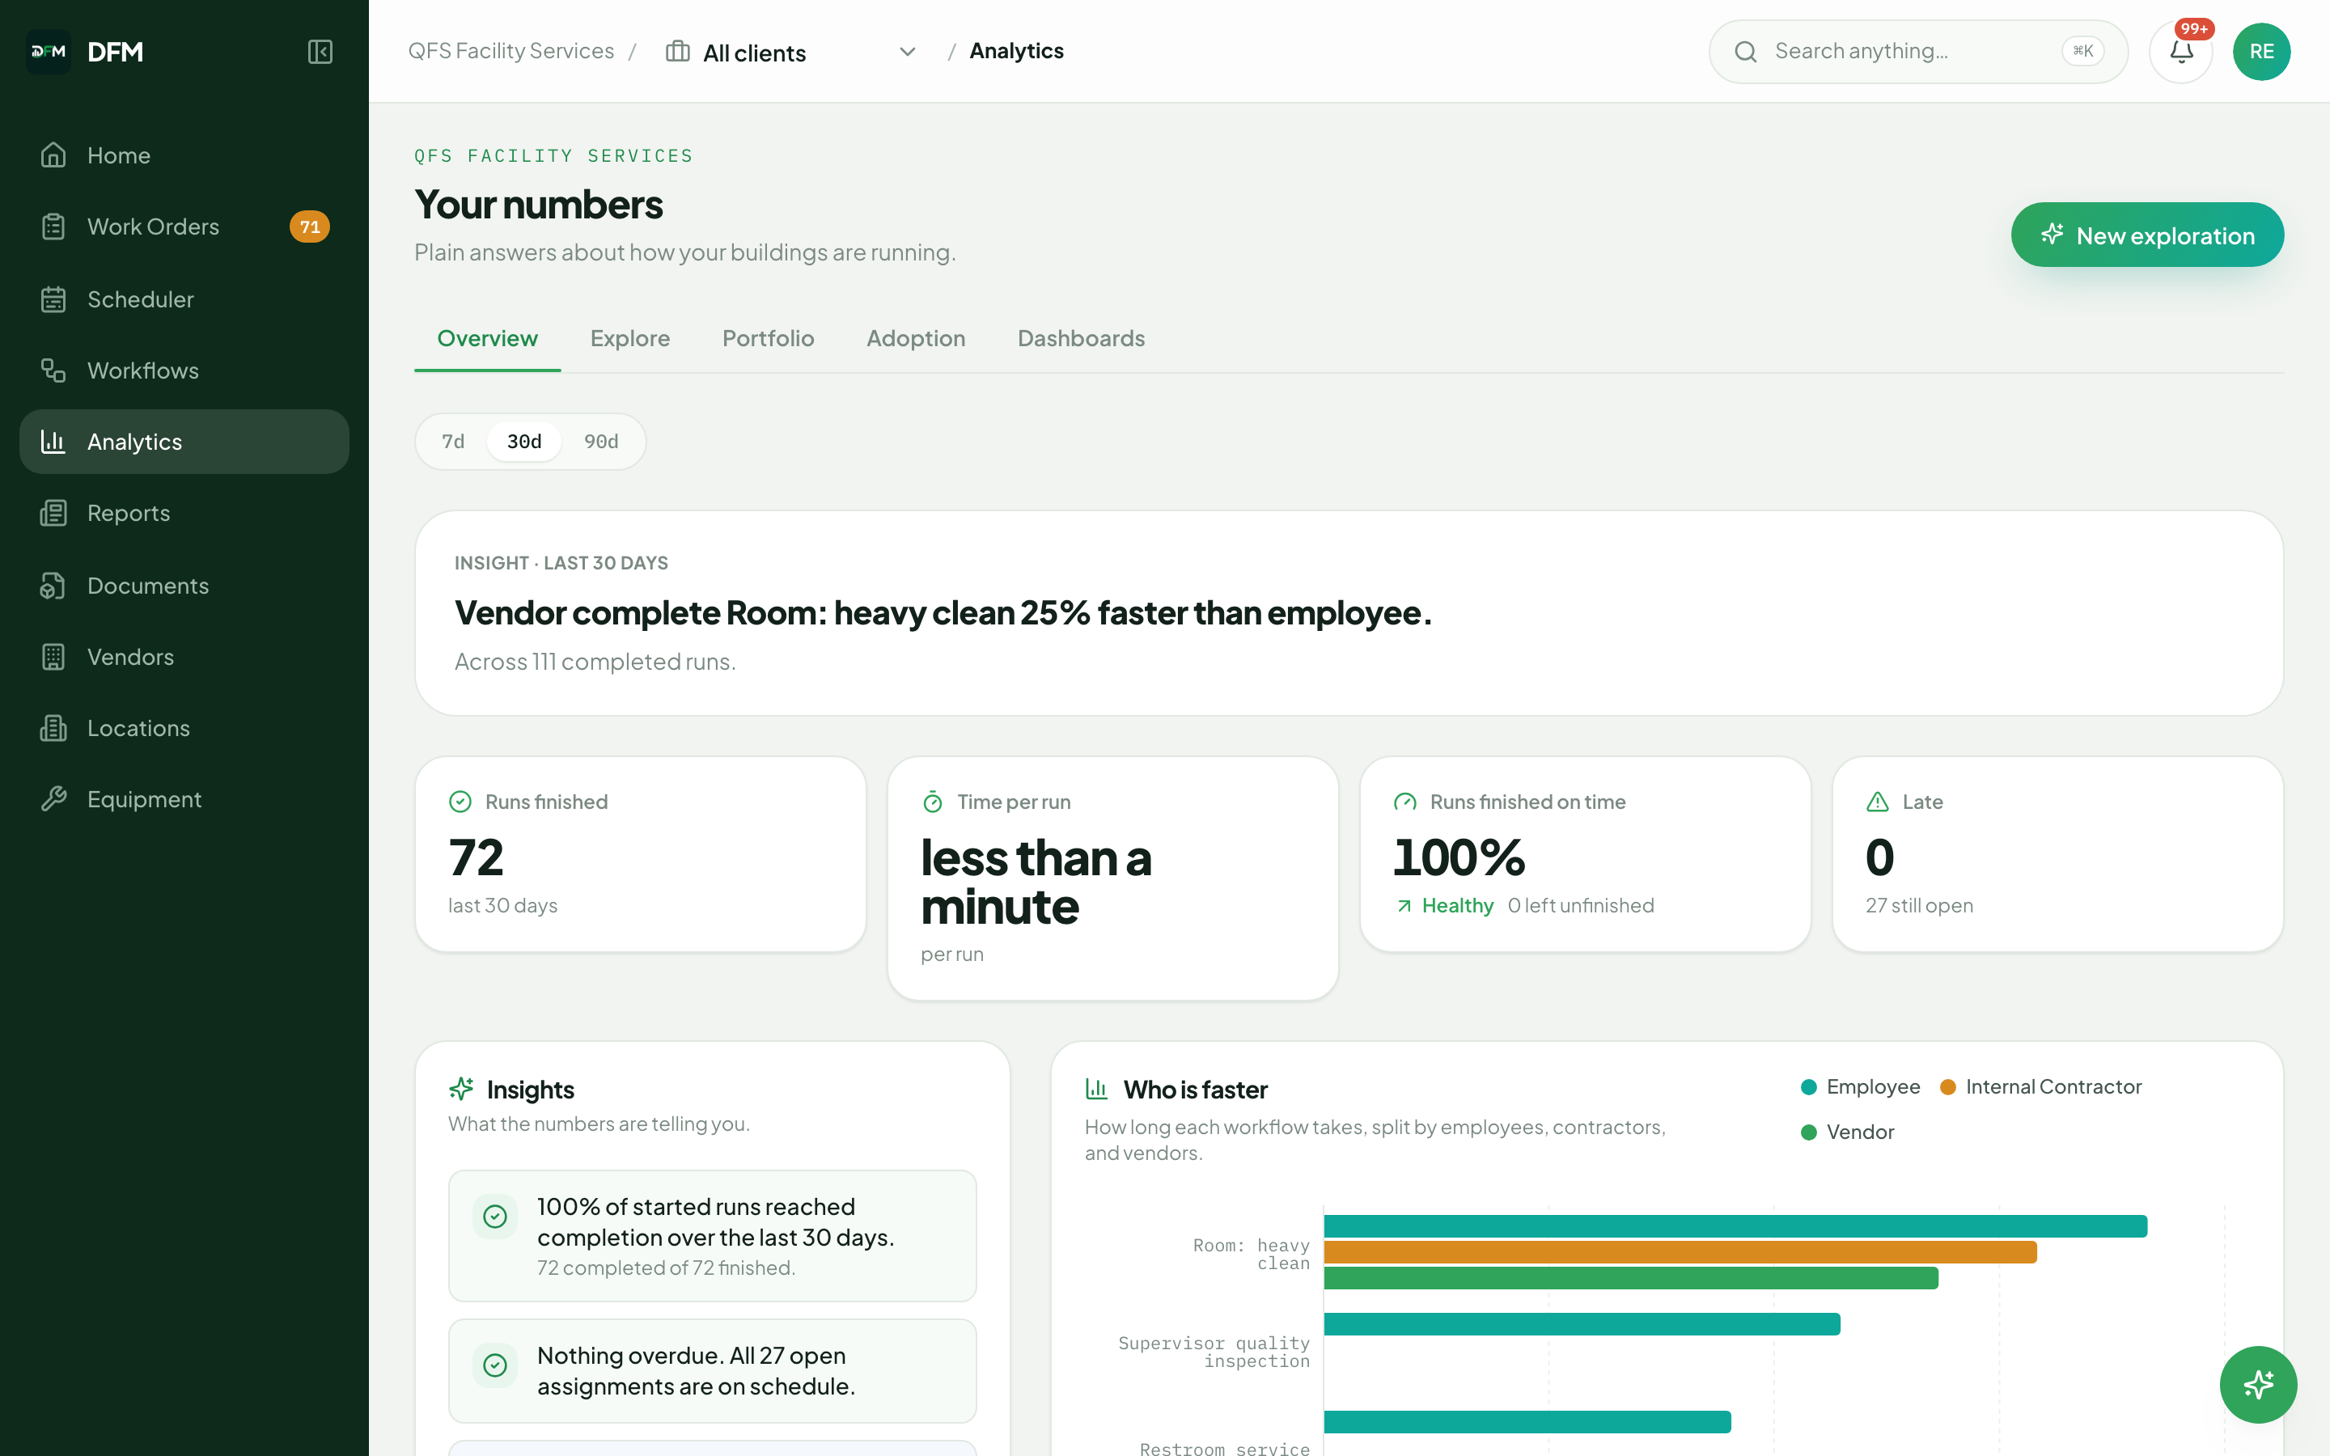The image size is (2330, 1456).
Task: Open the Adoption tab
Action: tap(916, 338)
